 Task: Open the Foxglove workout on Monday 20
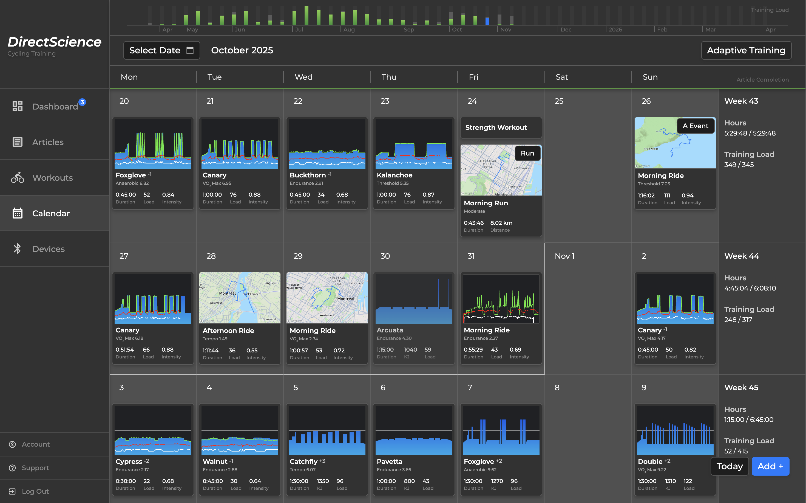pyautogui.click(x=153, y=163)
